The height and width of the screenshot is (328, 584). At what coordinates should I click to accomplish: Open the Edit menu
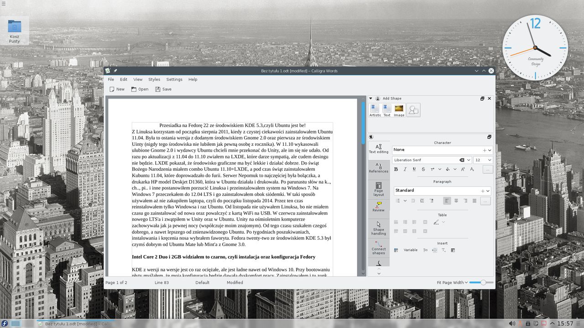[124, 79]
